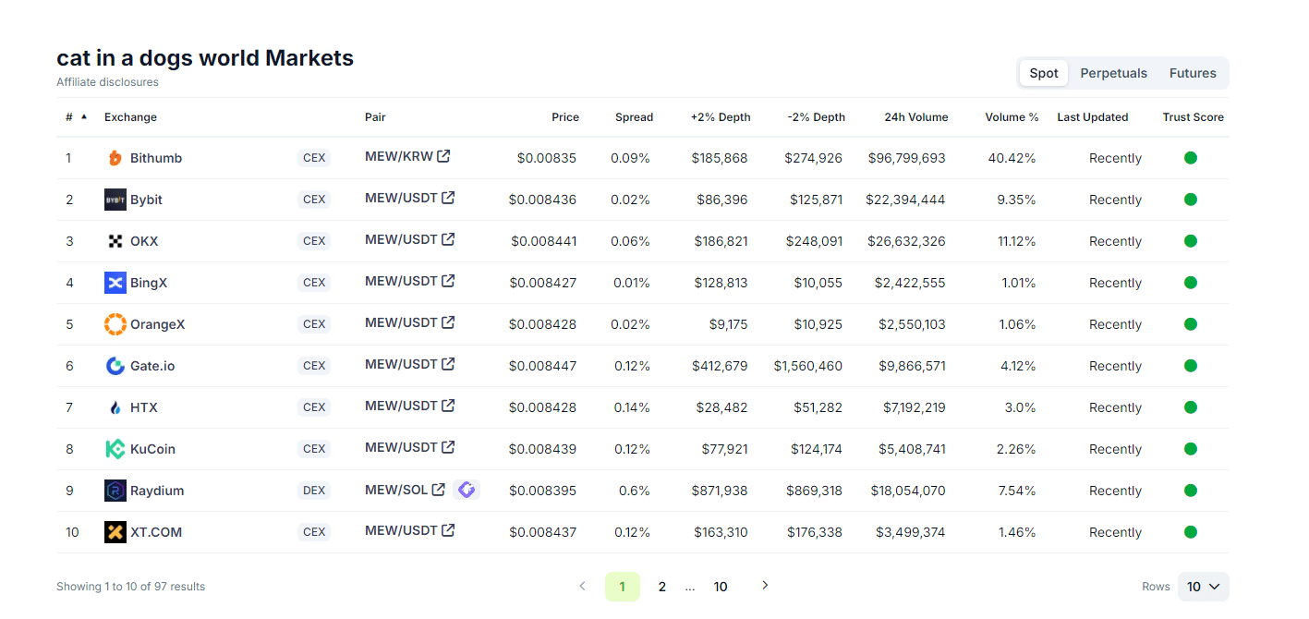Open external link icon in OrangeX row

point(448,322)
